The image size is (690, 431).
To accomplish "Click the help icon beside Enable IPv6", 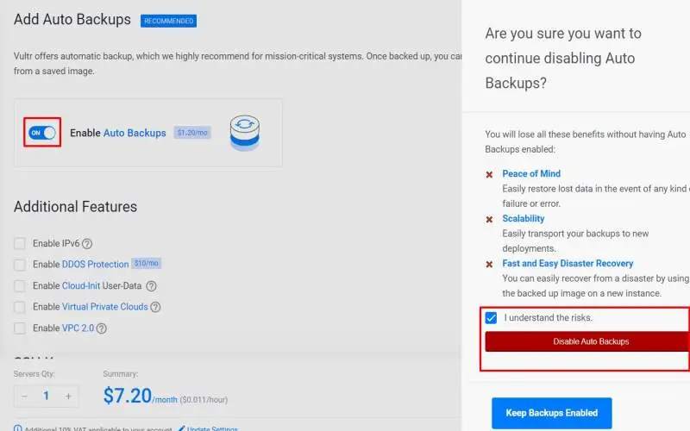I will [x=87, y=244].
